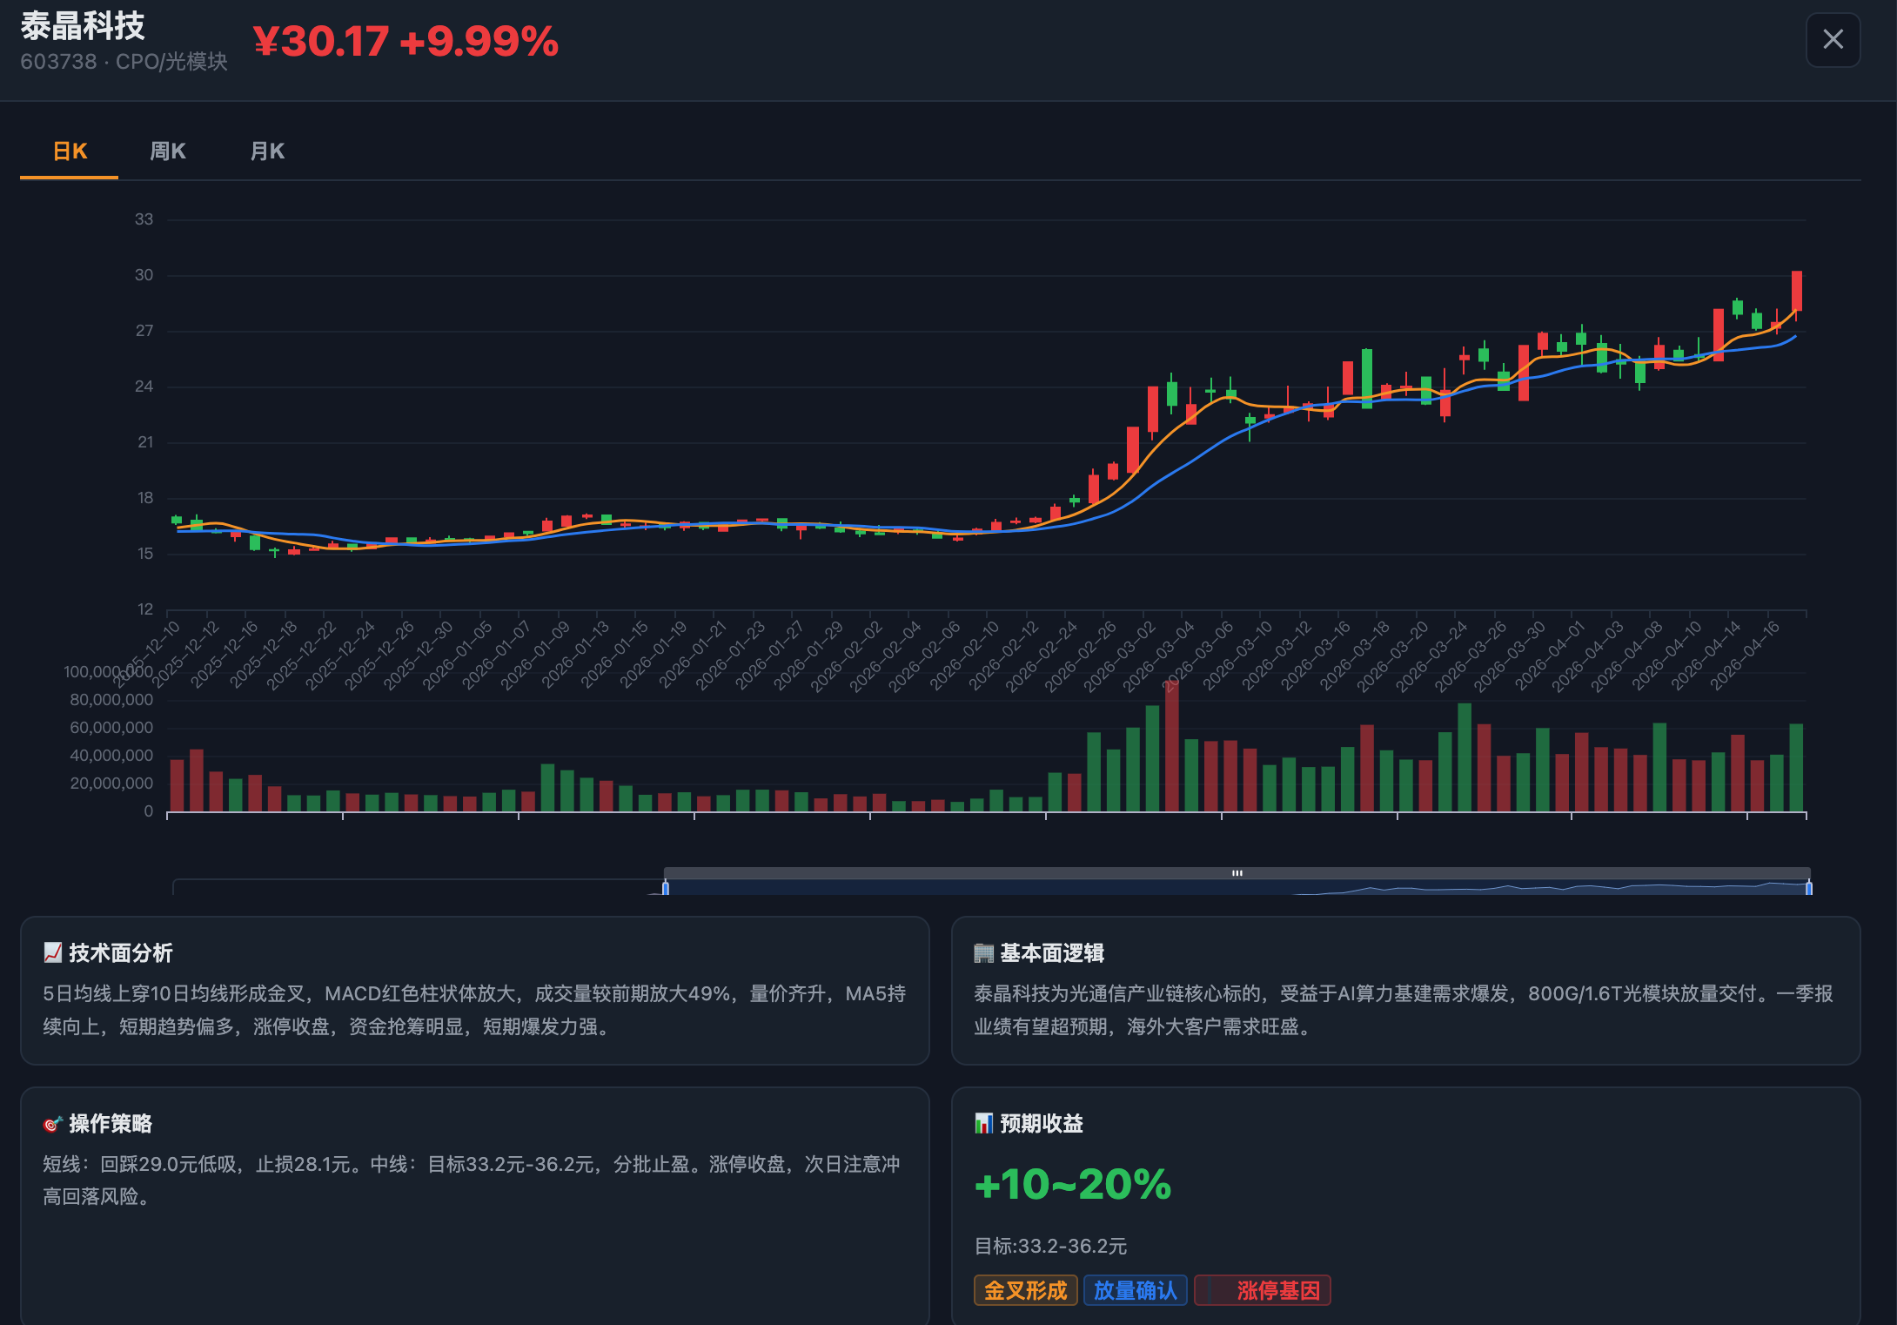Image resolution: width=1897 pixels, height=1325 pixels.
Task: Click the zoom slider left handle
Action: click(666, 888)
